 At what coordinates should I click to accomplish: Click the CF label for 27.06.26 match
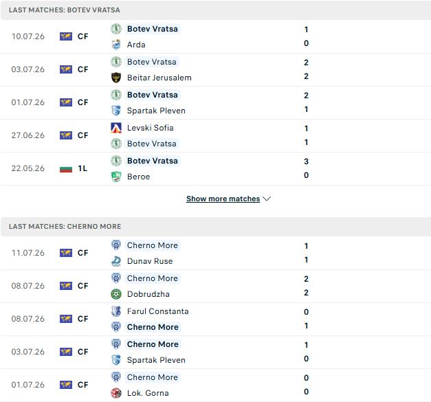[x=82, y=135]
